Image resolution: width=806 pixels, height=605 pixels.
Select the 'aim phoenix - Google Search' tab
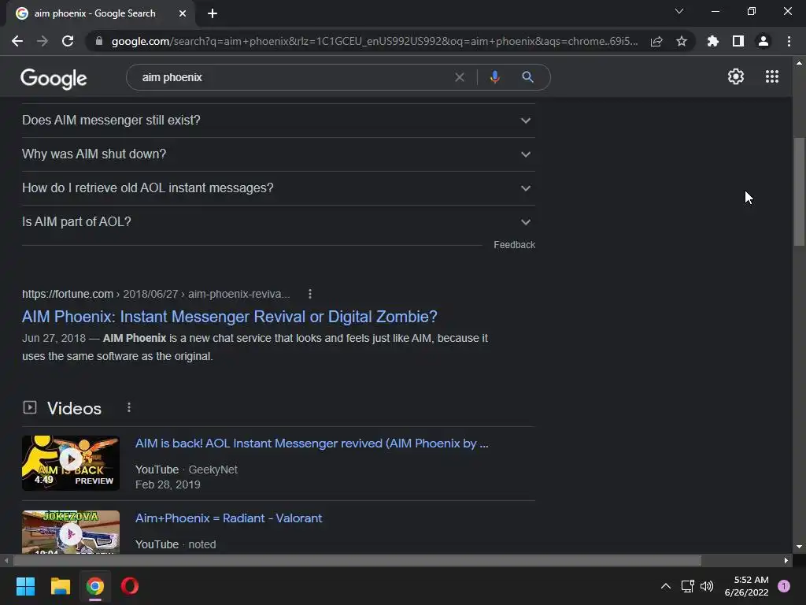coord(101,13)
